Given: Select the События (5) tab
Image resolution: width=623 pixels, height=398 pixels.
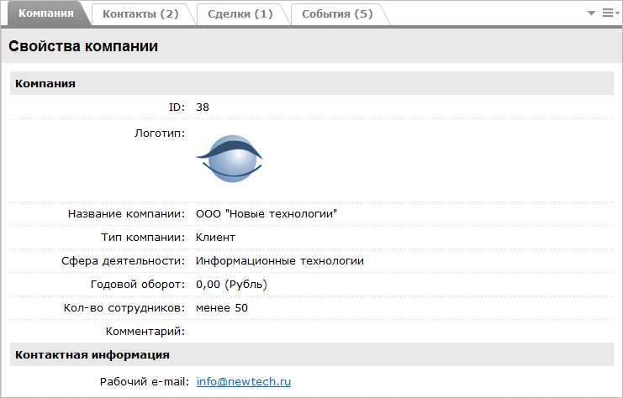Looking at the screenshot, I should (336, 14).
